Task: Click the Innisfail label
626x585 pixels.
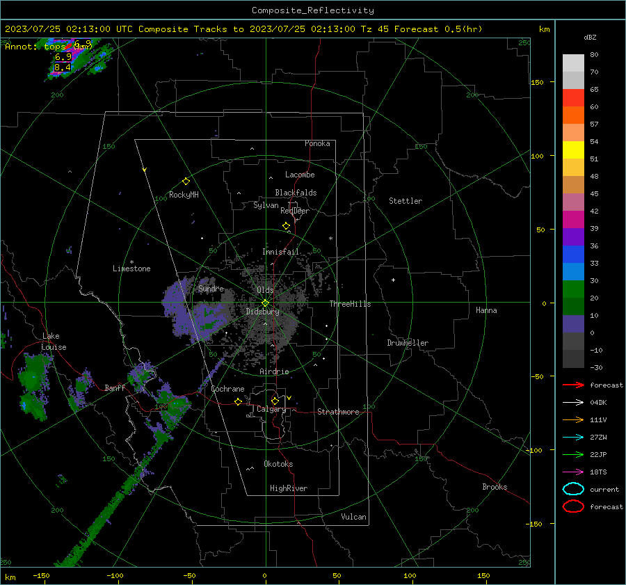Action: coord(280,252)
